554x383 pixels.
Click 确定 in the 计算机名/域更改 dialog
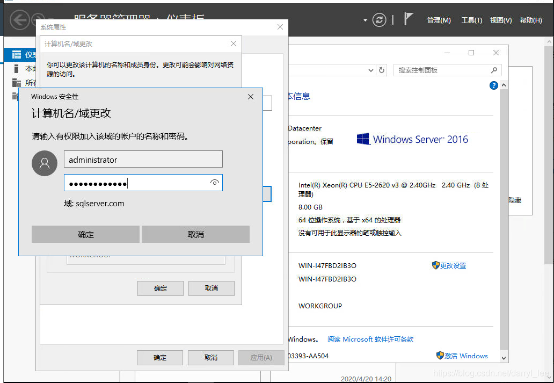pyautogui.click(x=161, y=288)
